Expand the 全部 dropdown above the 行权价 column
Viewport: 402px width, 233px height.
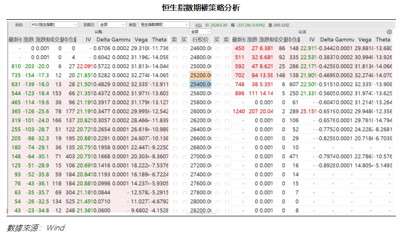point(200,31)
